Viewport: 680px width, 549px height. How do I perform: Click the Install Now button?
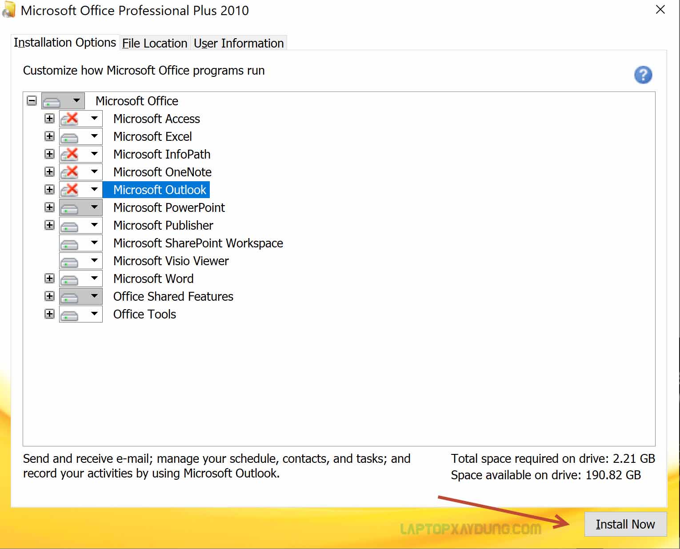tap(625, 524)
